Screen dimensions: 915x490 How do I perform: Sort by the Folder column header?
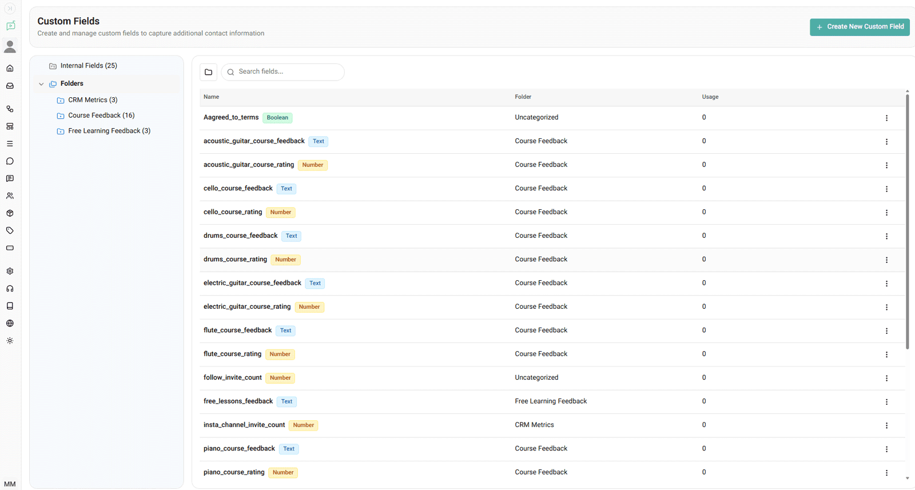tap(523, 97)
